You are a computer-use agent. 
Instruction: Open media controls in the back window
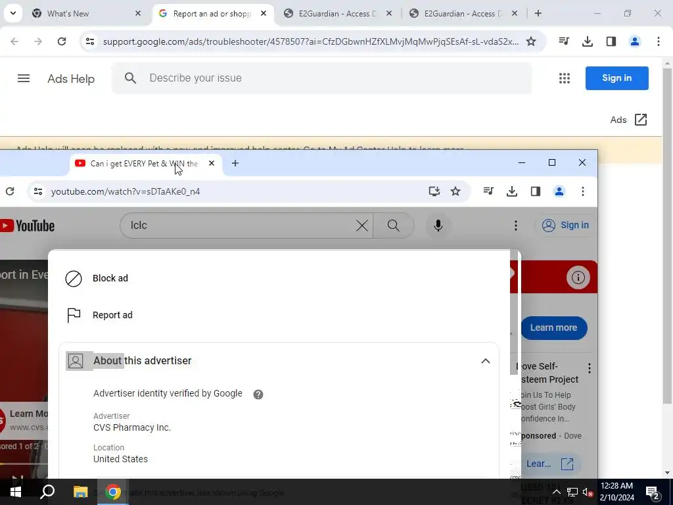[x=564, y=41]
